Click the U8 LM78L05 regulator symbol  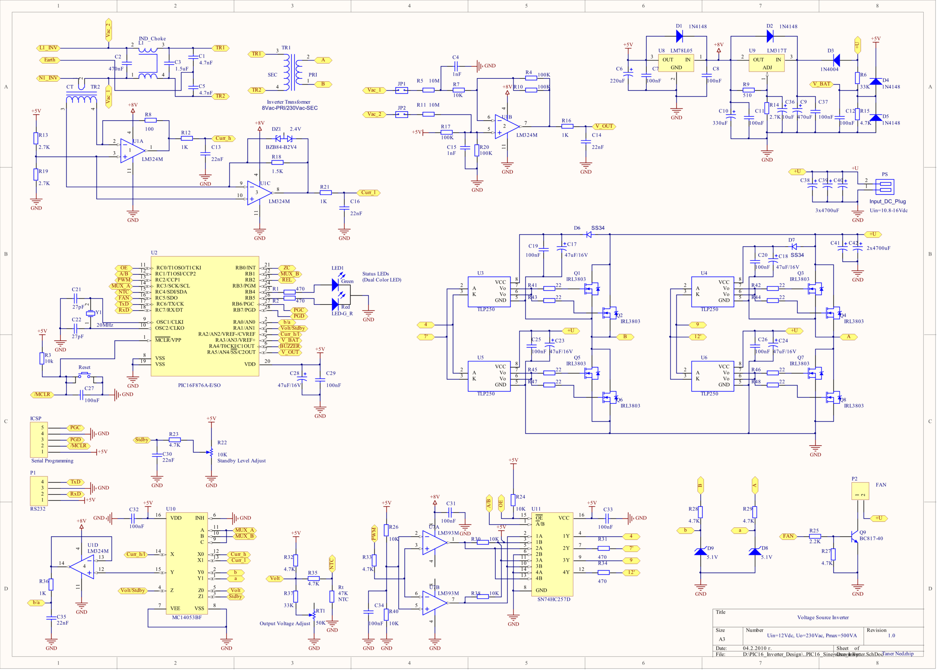coord(676,63)
